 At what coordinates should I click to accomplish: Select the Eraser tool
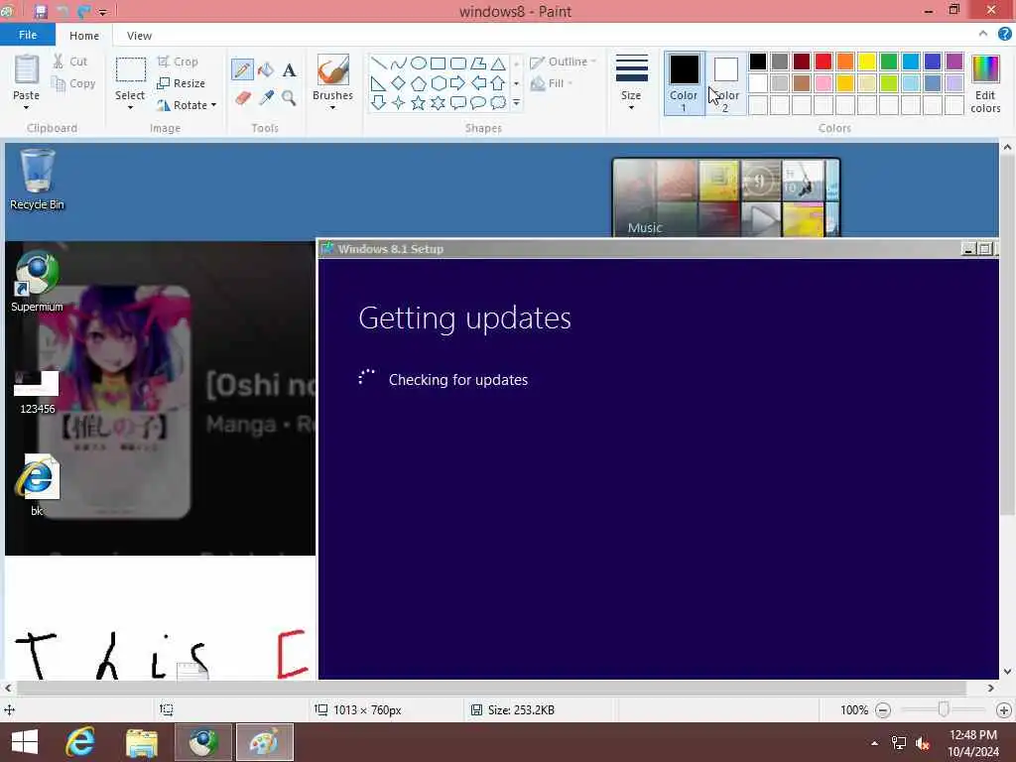pyautogui.click(x=242, y=98)
